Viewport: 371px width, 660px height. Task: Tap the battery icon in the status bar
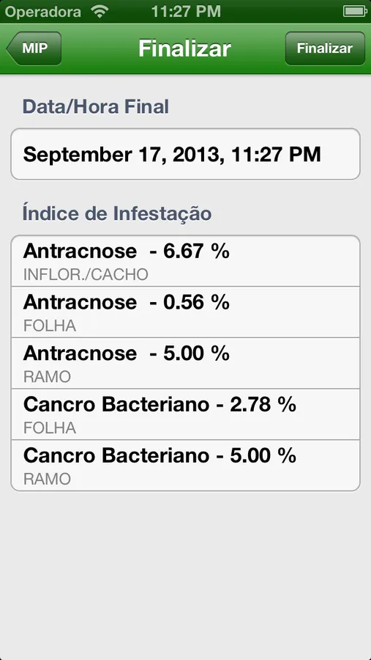click(x=354, y=11)
